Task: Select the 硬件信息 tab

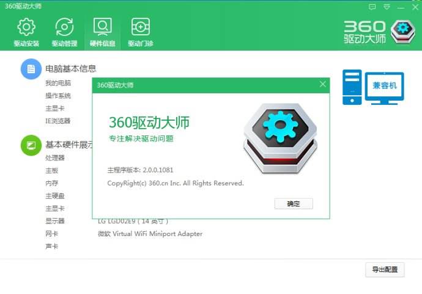Action: click(103, 32)
